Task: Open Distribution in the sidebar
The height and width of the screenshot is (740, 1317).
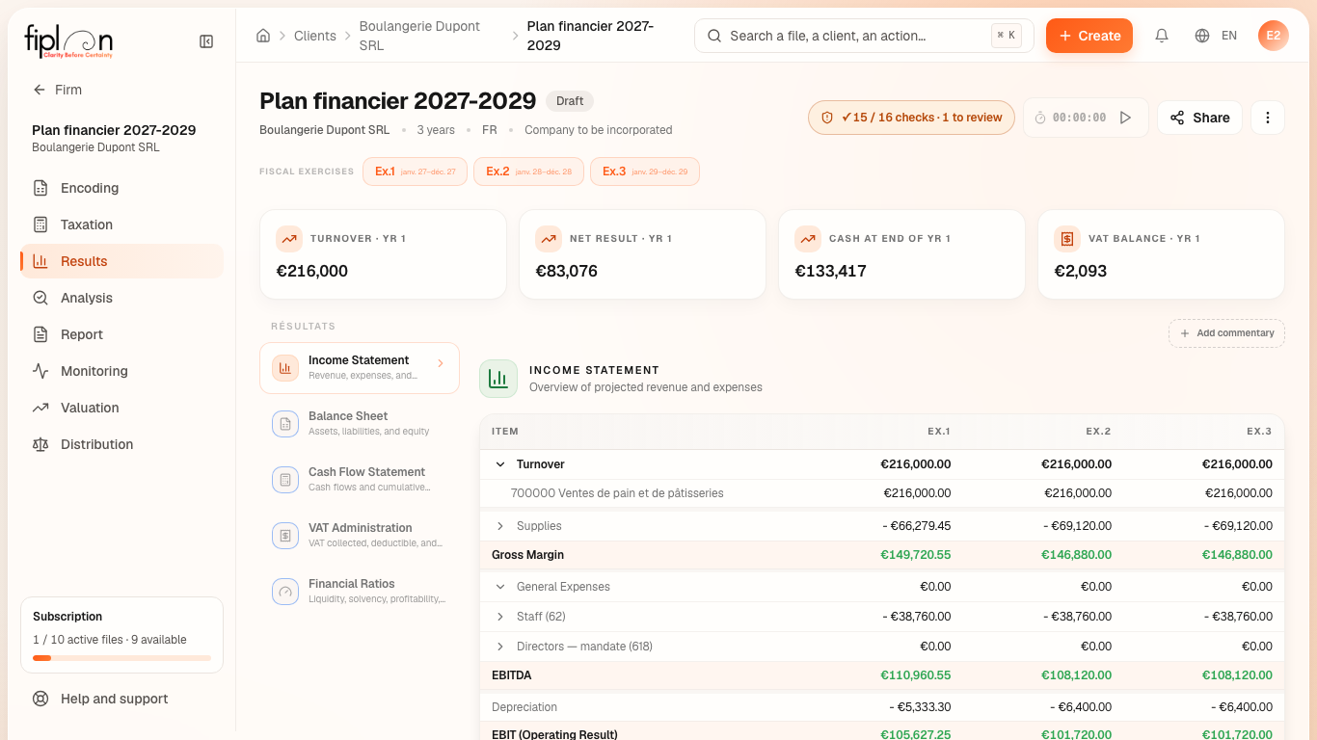Action: (x=121, y=444)
